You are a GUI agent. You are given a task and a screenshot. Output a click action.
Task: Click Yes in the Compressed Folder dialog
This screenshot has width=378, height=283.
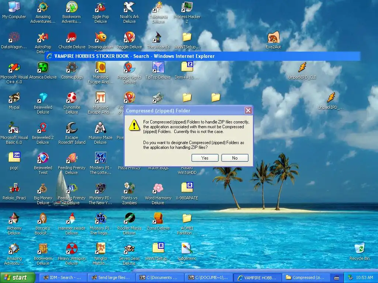point(205,158)
